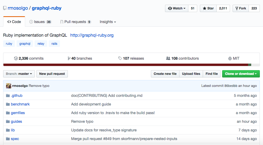This screenshot has width=263, height=145.
Task: Click rmosolgo's avatar in latest commit row
Action: (9, 86)
